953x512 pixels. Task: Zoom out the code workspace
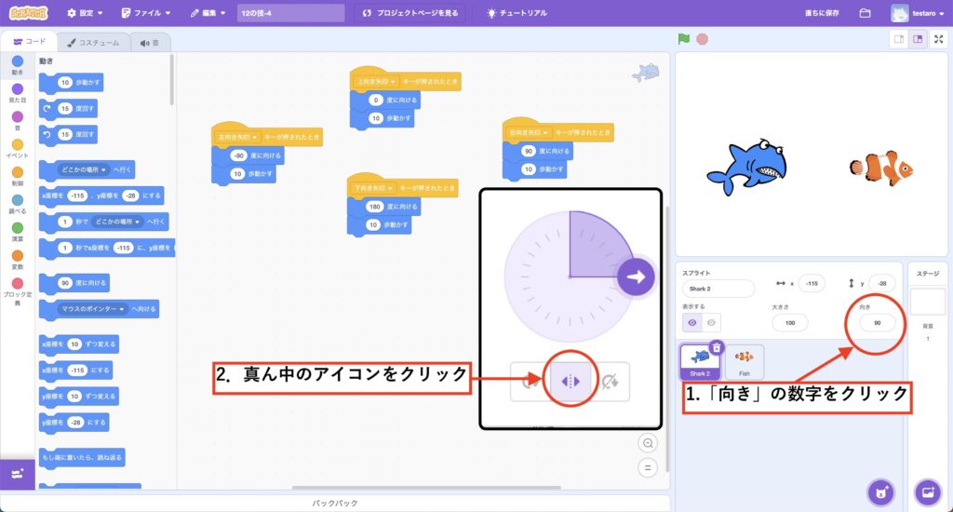(x=648, y=443)
